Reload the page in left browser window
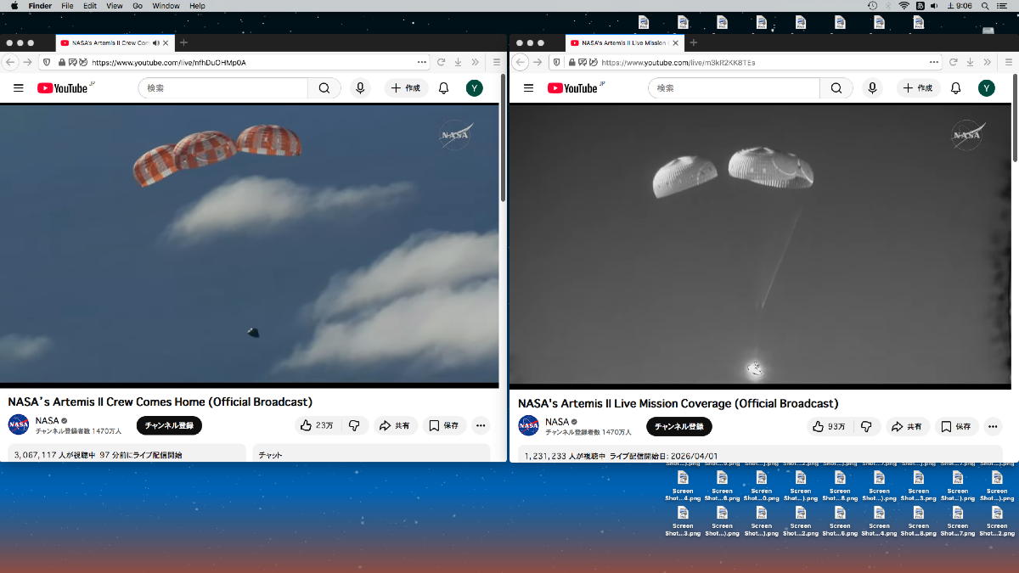1019x573 pixels. (441, 62)
